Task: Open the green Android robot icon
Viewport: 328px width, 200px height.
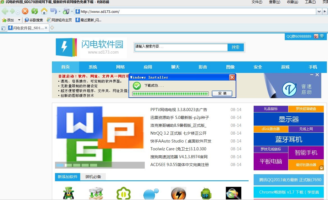Action: coord(206,194)
